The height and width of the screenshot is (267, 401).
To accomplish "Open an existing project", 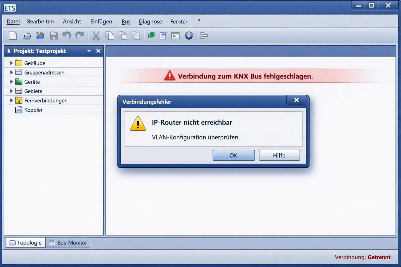I will pos(27,35).
